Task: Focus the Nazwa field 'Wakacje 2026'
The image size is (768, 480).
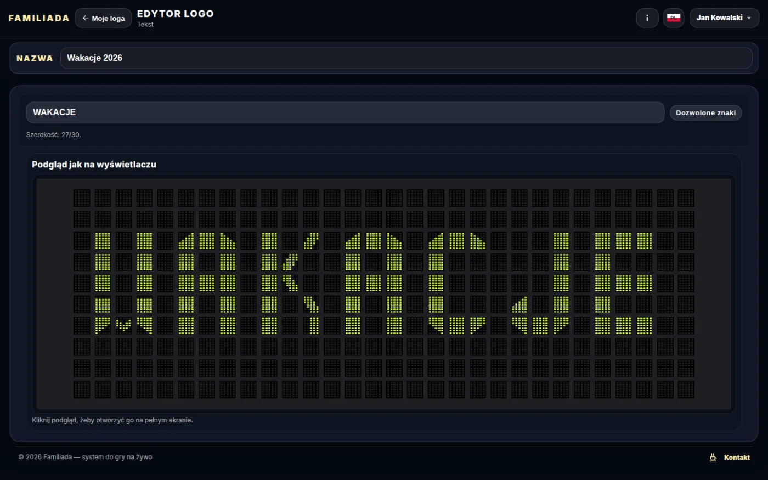Action: [406, 58]
